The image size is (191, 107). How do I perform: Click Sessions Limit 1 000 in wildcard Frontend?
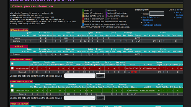point(66,54)
